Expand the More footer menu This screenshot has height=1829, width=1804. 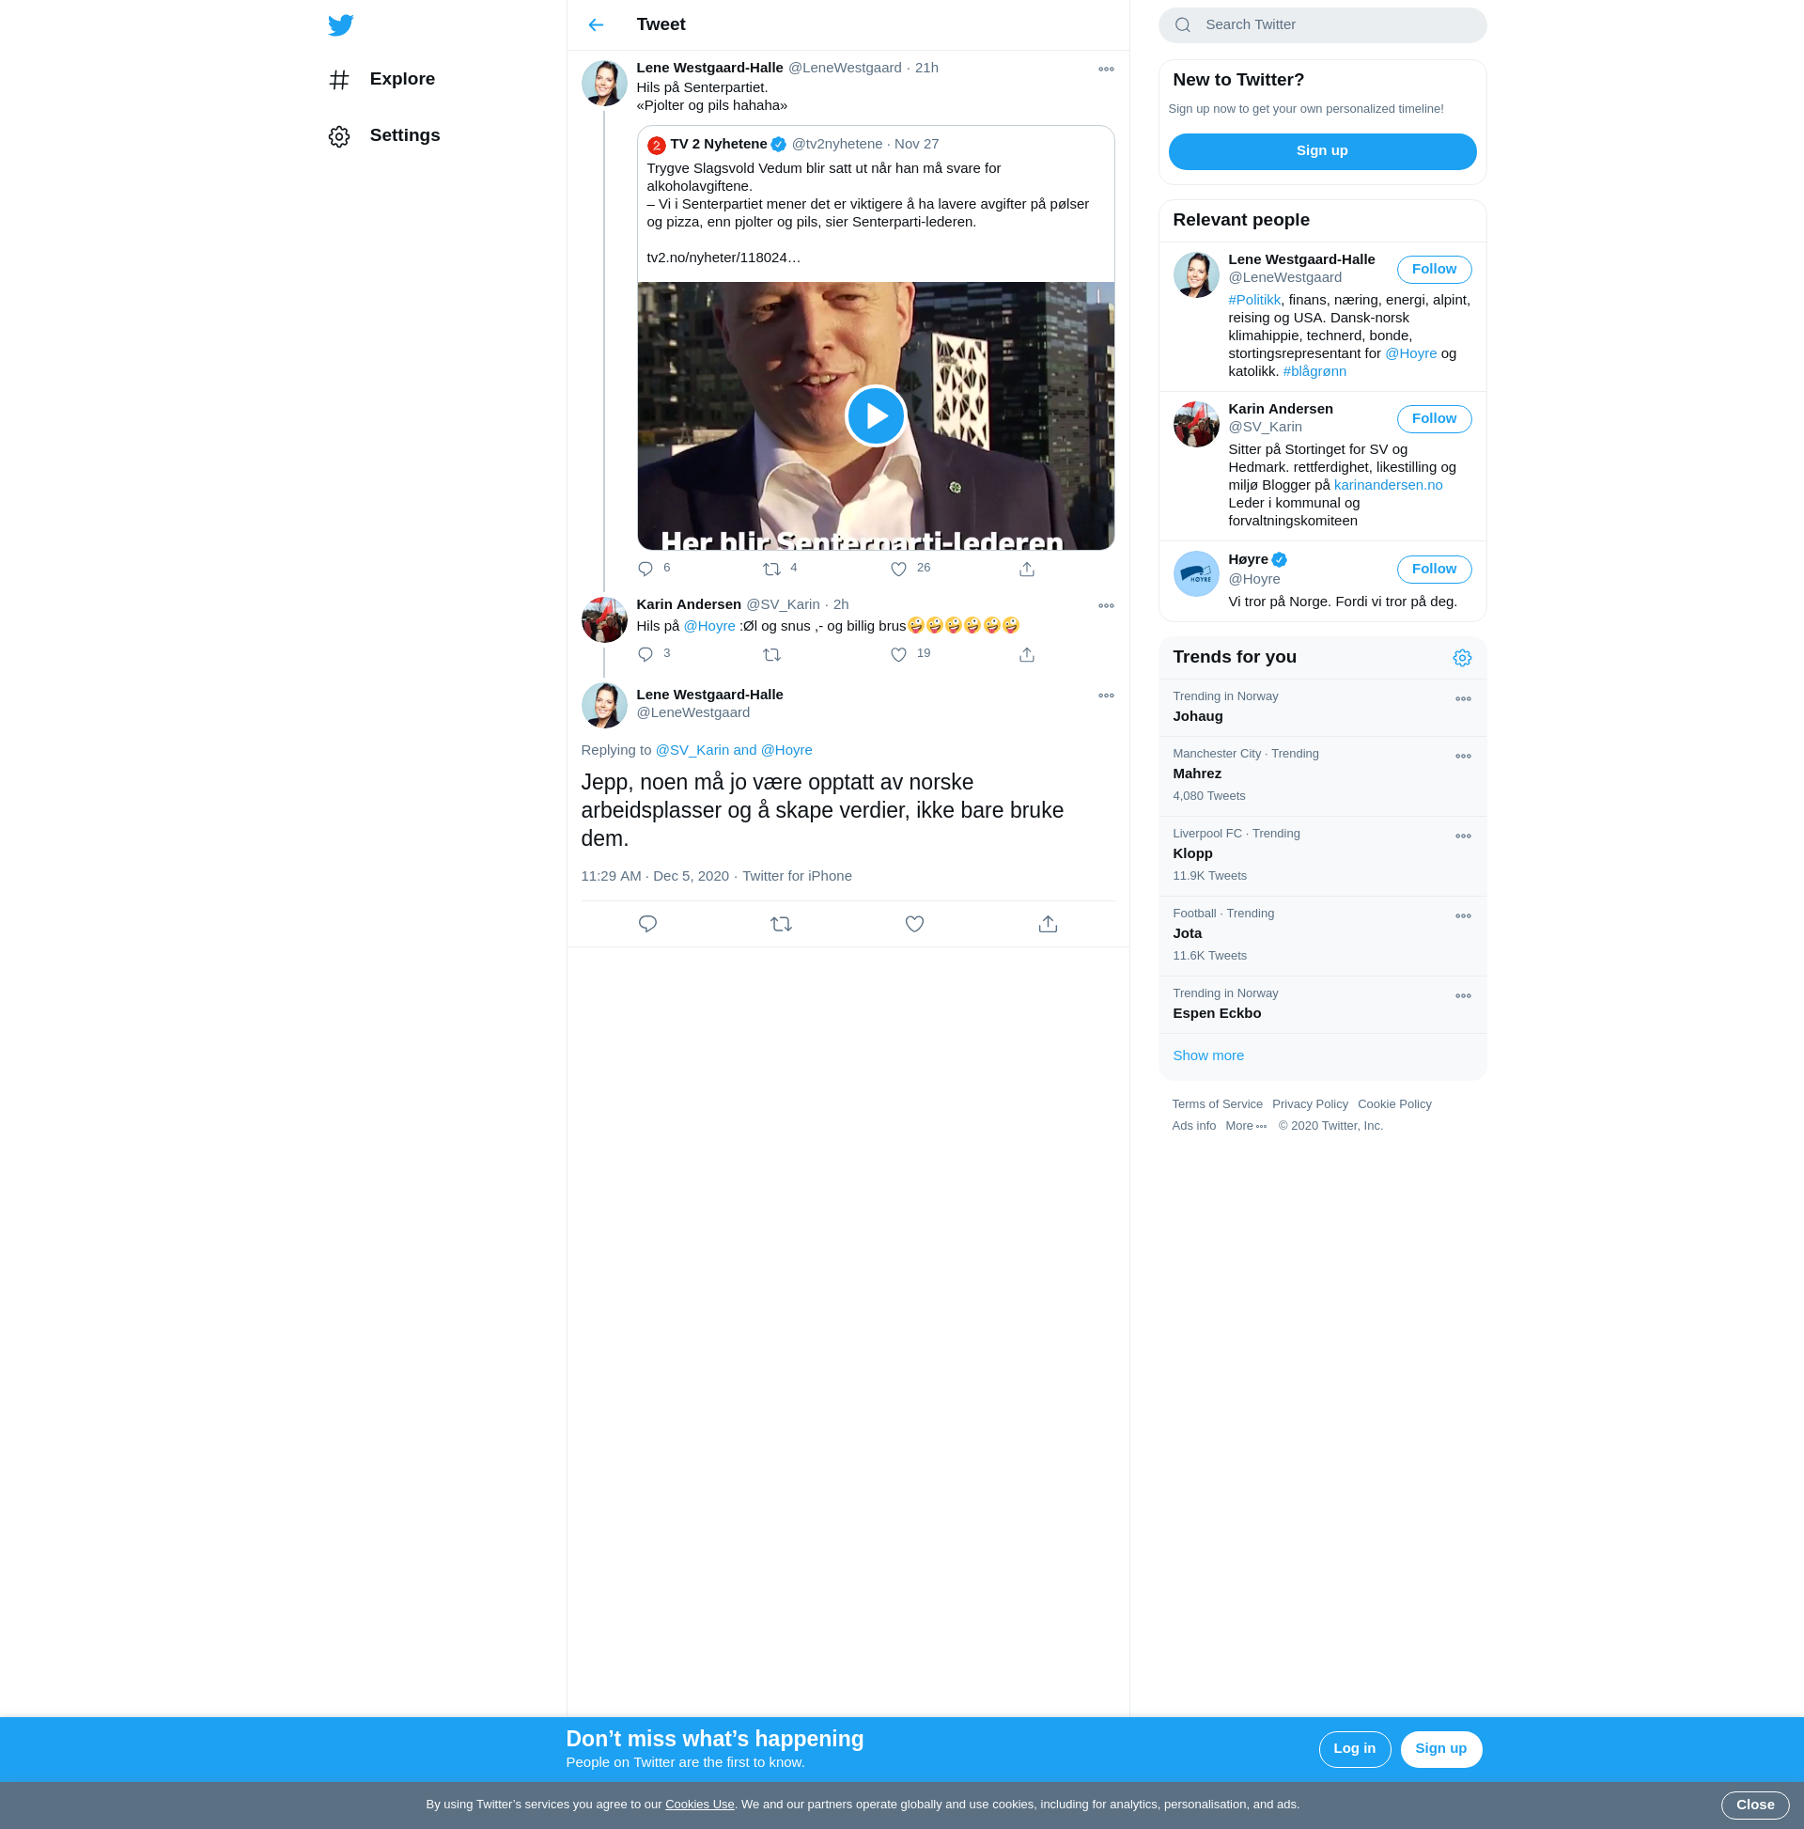pyautogui.click(x=1246, y=1127)
